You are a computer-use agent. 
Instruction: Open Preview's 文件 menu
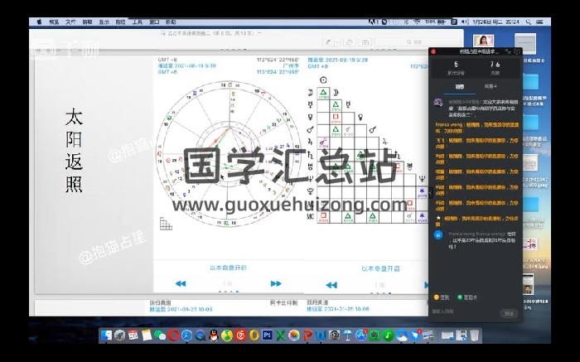point(70,22)
